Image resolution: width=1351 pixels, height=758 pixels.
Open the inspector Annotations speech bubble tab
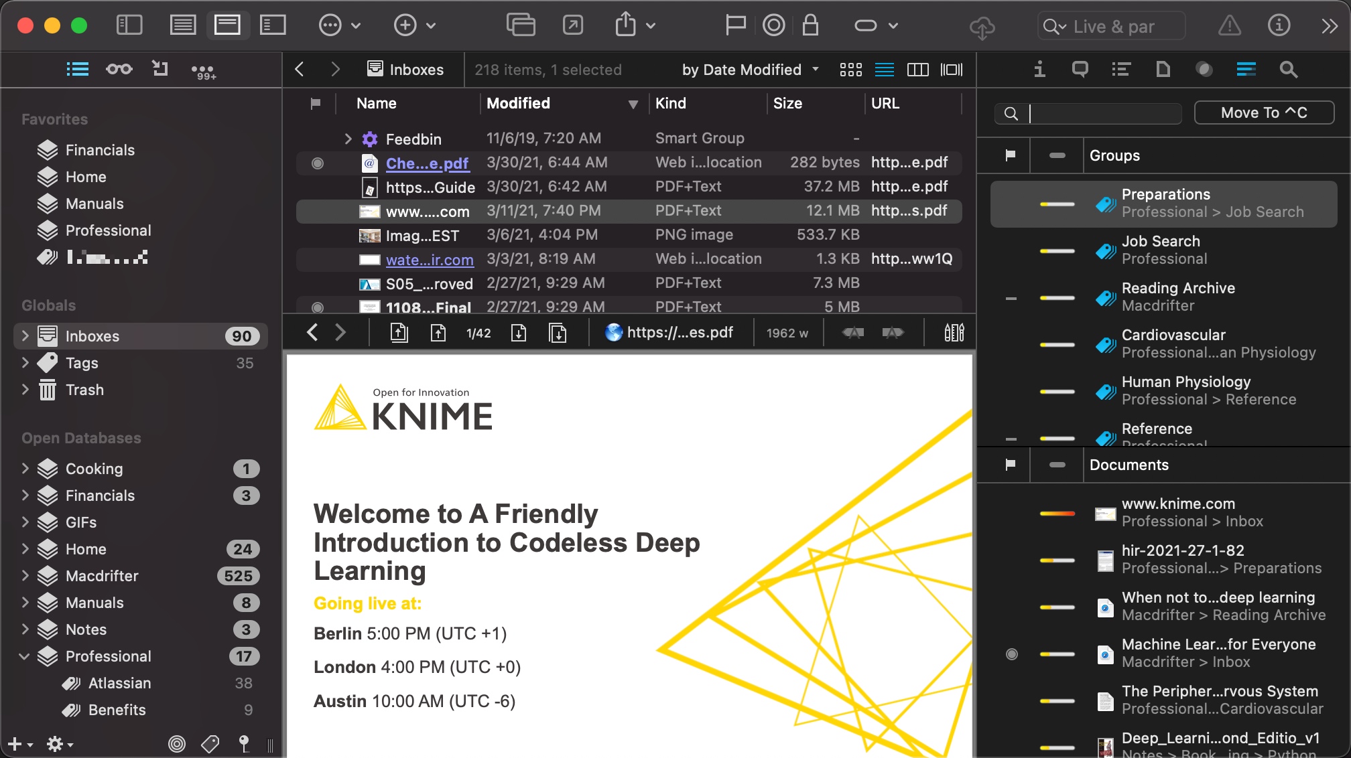[1080, 69]
